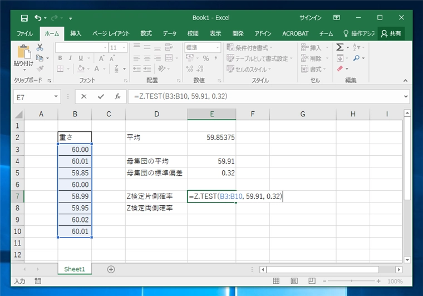Click the Increase Font Size icon
This screenshot has width=423, height=296.
point(102,58)
